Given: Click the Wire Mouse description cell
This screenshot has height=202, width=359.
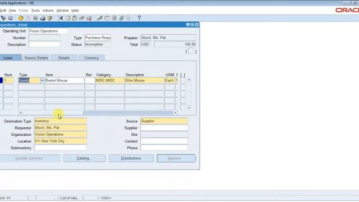Looking at the screenshot, I should point(144,80).
